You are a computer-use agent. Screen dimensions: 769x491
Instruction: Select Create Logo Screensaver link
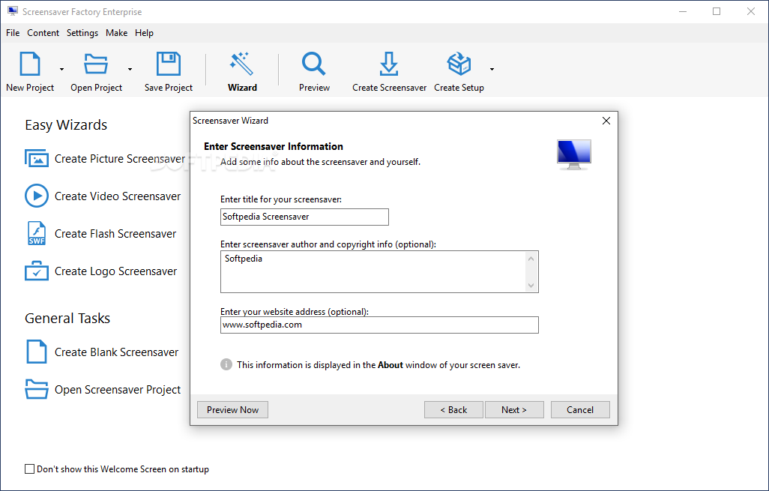pyautogui.click(x=115, y=271)
